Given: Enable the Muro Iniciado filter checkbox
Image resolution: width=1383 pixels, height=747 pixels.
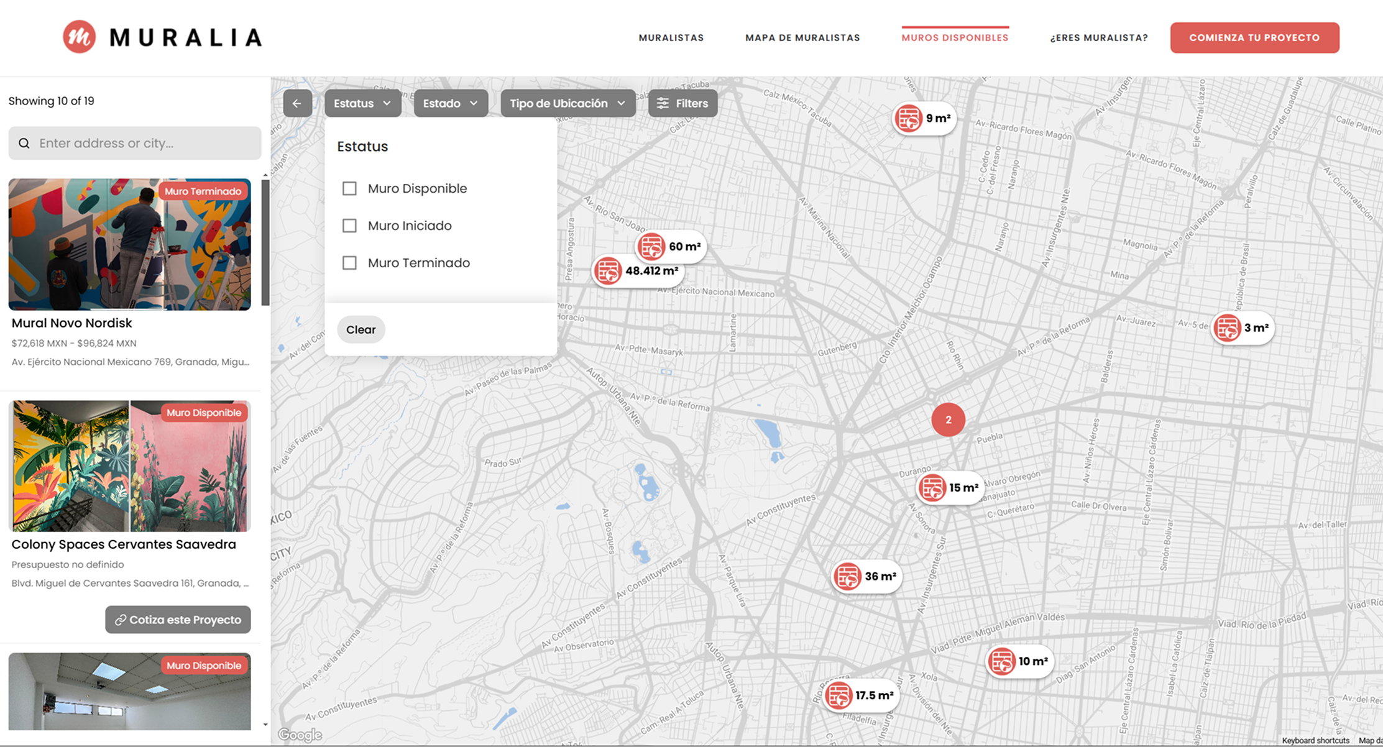Looking at the screenshot, I should tap(349, 226).
